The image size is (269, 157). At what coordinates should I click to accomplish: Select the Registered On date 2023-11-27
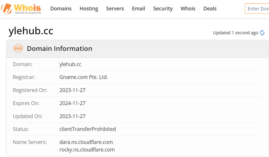pyautogui.click(x=72, y=90)
